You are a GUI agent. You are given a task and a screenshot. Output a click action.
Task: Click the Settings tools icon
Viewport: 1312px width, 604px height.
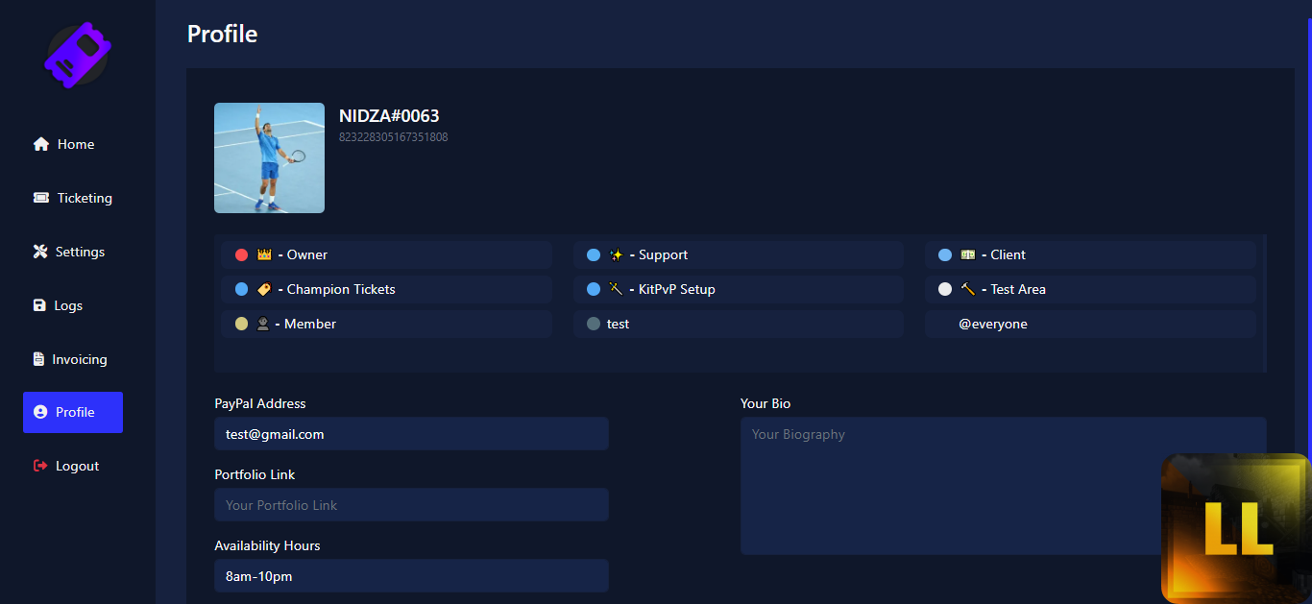point(40,252)
